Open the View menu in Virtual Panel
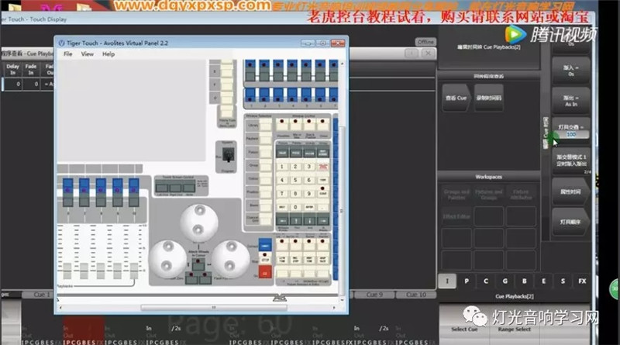Screen dimensions: 620x345 (87, 54)
